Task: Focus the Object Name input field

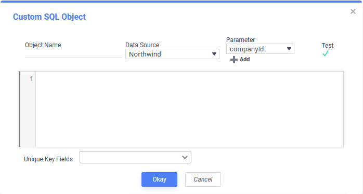Action: (73, 54)
